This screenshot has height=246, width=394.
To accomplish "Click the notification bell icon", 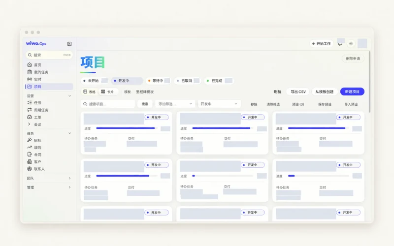I will (340, 44).
